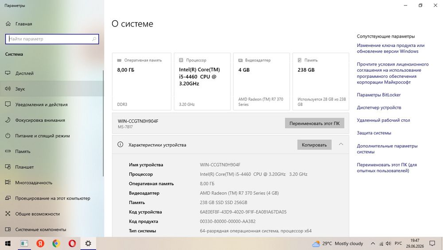The image size is (443, 250).
Task: Go to Питание и спящий режим
Action: [x=51, y=136]
